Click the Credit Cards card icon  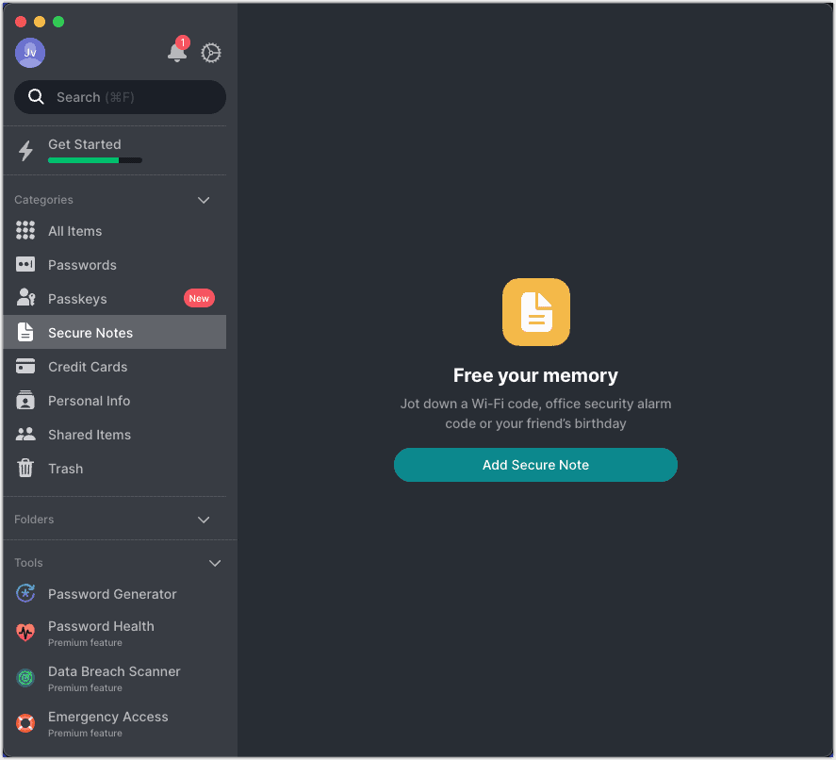[x=25, y=367]
